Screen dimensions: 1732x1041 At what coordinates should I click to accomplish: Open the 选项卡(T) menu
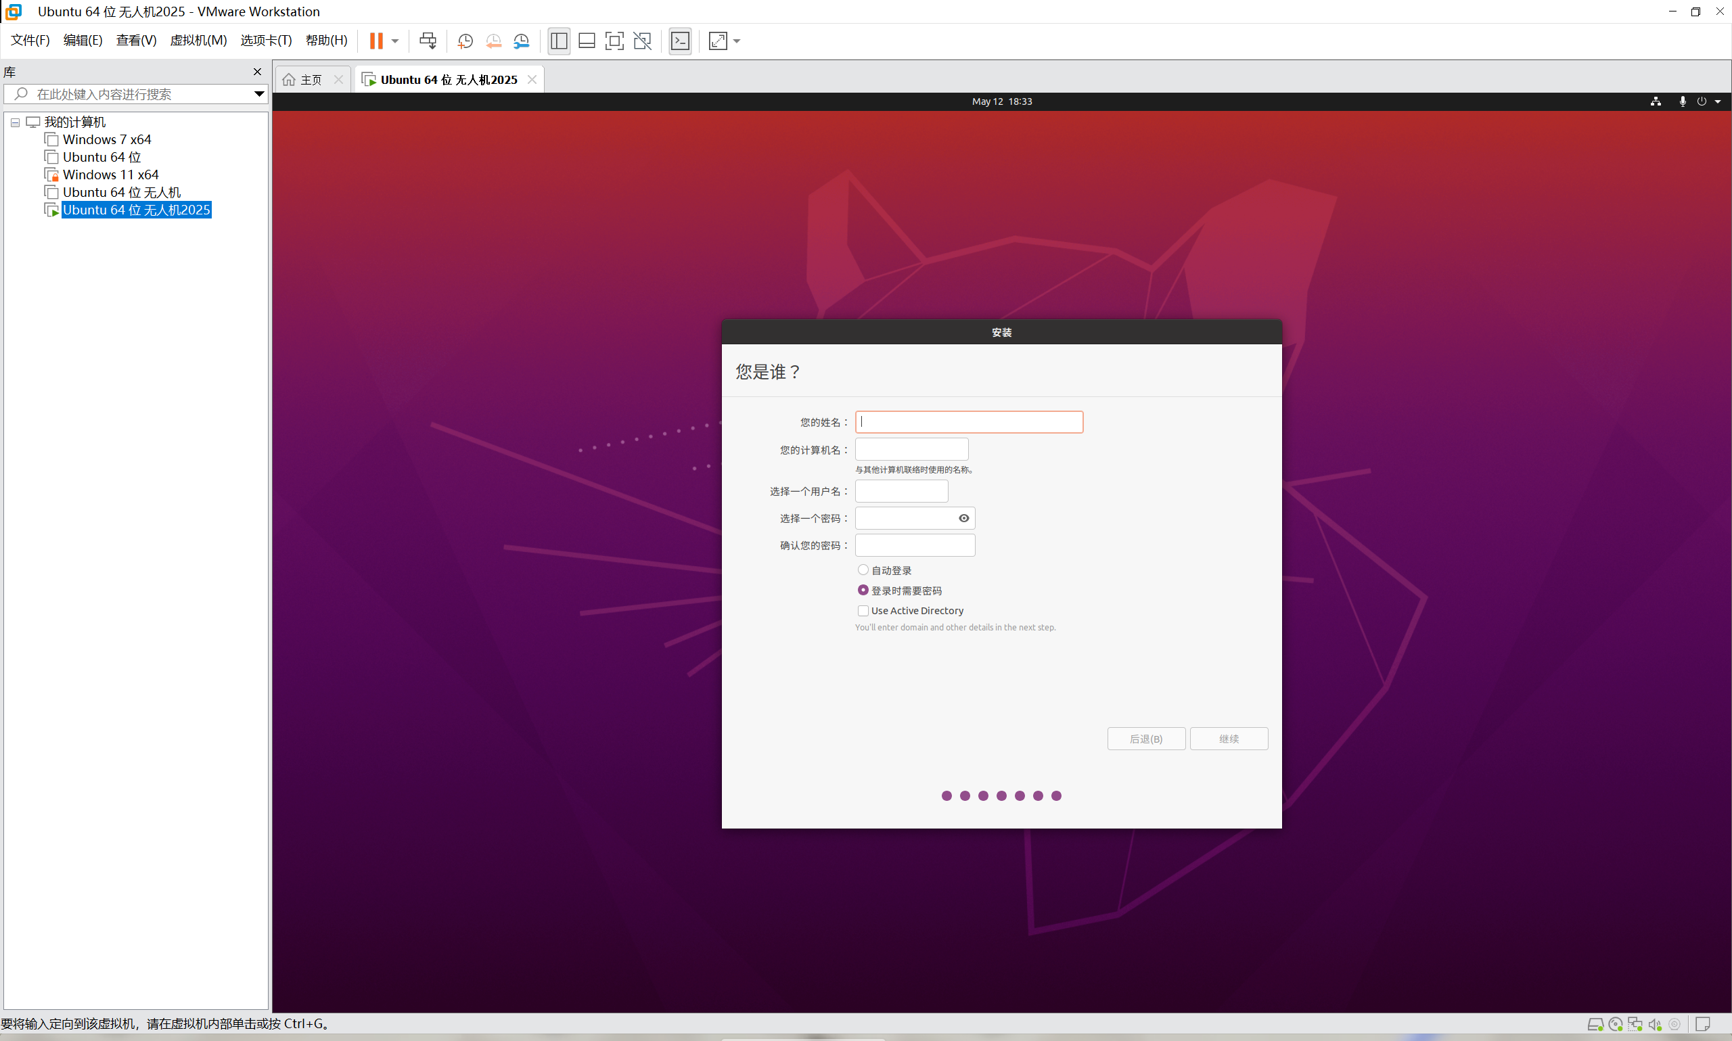click(266, 40)
